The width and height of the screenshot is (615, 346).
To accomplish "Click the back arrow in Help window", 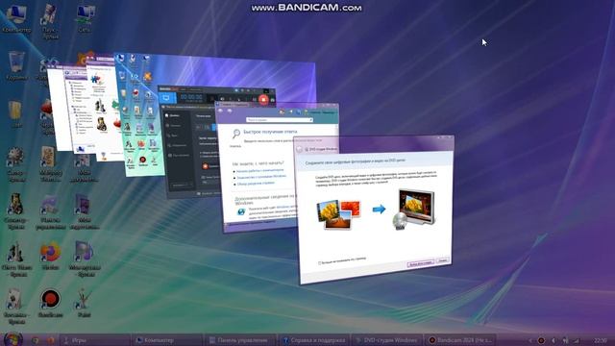I will click(221, 111).
